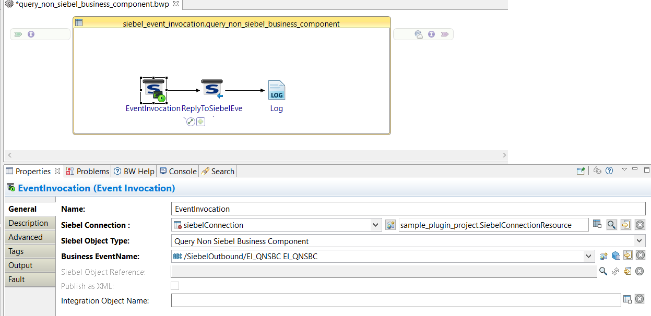Go to Siebel Object Reference resource
Image resolution: width=651 pixels, height=316 pixels.
(628, 271)
